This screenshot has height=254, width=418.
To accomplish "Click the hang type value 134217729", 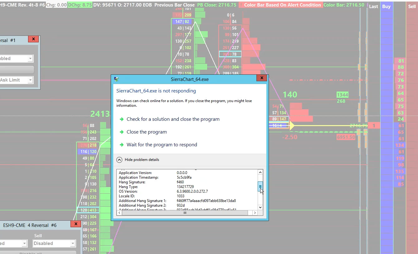I will pyautogui.click(x=185, y=187).
